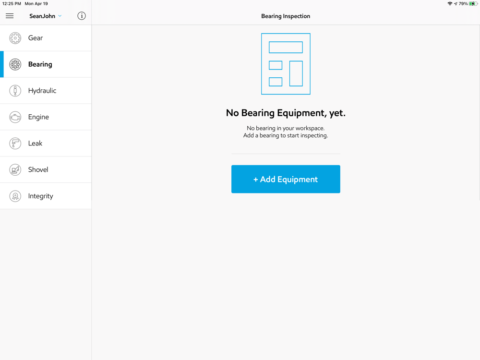Open the Integrity menu label
This screenshot has height=360, width=480.
[41, 196]
